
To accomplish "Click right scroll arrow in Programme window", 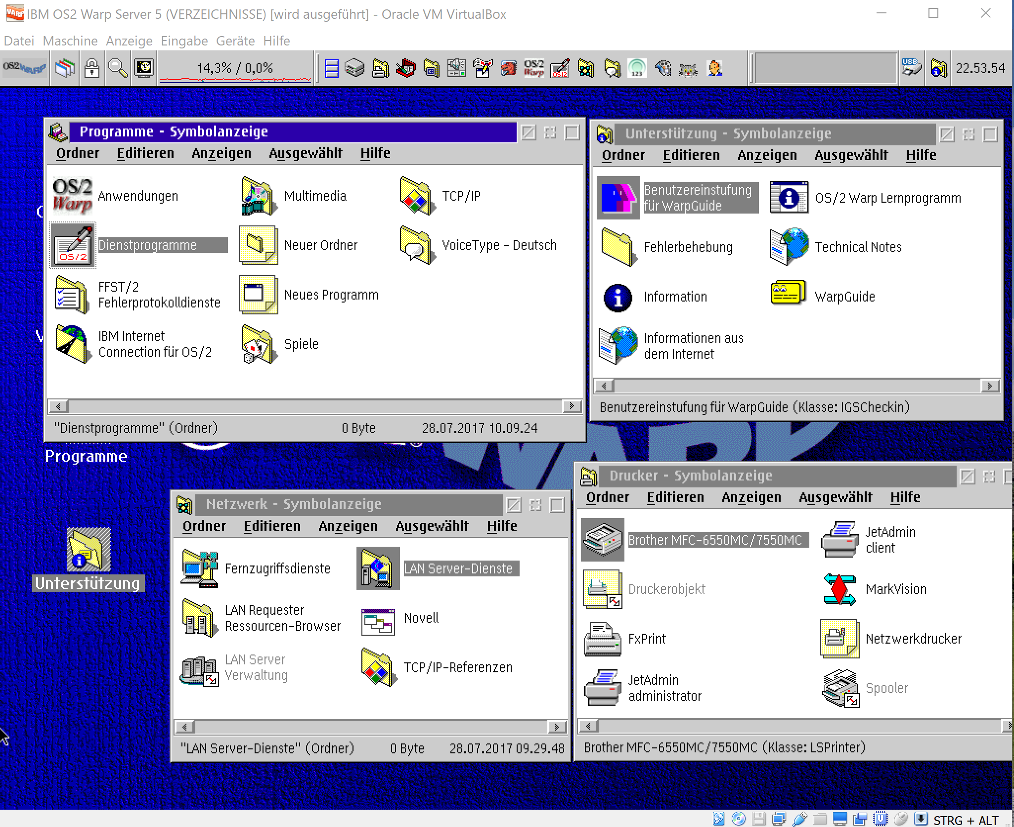I will (572, 406).
